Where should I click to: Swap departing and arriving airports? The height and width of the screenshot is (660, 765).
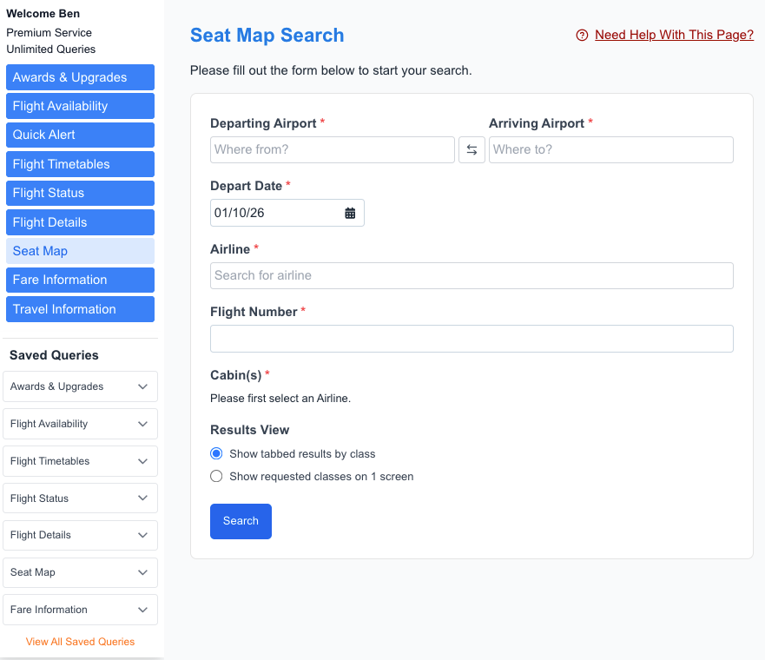(472, 149)
